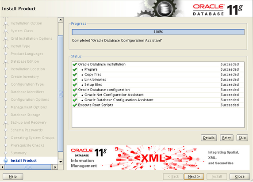Open Help for the installer
This screenshot has height=182, width=253.
(x=13, y=177)
